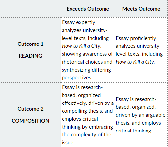Screen dimensions: 168x147
Task: Click the word 'perspectives.' in Exceeds reading cell
Action: pyautogui.click(x=77, y=78)
